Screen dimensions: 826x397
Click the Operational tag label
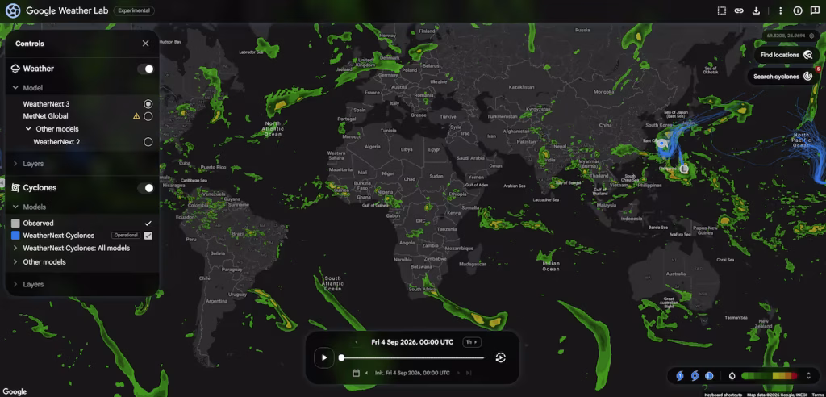(x=125, y=235)
